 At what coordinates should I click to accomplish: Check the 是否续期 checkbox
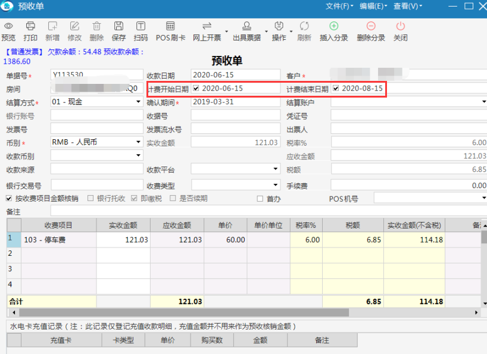(173, 198)
